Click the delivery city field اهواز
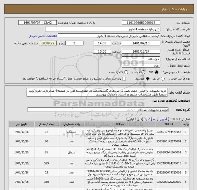 141,65
